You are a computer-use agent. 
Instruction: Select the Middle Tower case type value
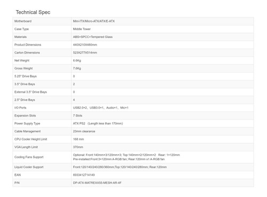click(x=82, y=29)
